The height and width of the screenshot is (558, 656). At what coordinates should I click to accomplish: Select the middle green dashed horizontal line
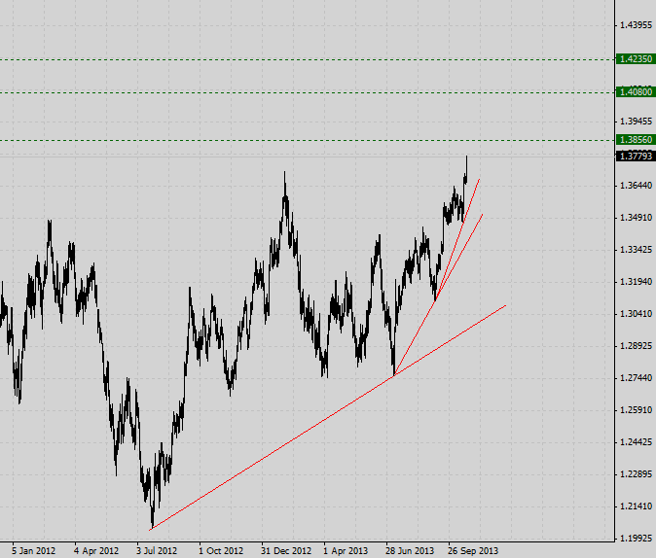coord(308,92)
